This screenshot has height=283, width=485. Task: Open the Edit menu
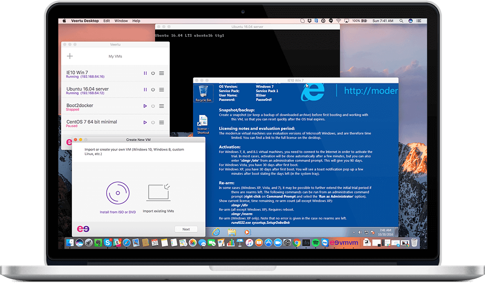tap(106, 21)
